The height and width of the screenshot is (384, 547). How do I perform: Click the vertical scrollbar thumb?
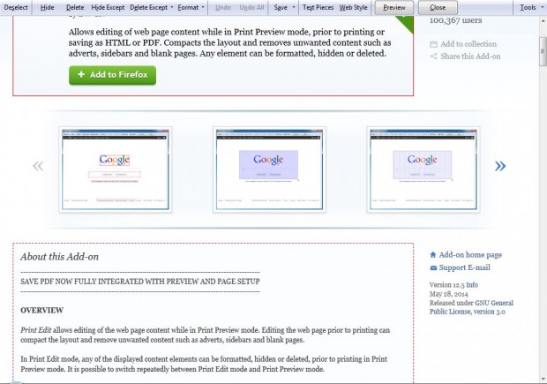tap(543, 51)
